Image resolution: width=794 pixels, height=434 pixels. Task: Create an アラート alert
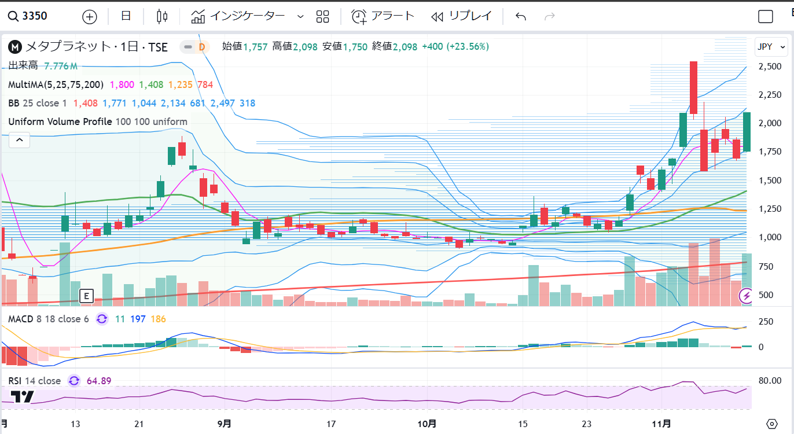click(x=383, y=16)
